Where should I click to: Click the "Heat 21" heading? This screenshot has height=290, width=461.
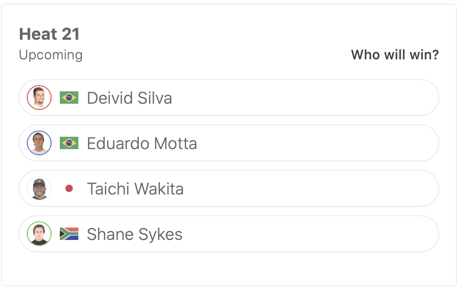click(x=50, y=34)
